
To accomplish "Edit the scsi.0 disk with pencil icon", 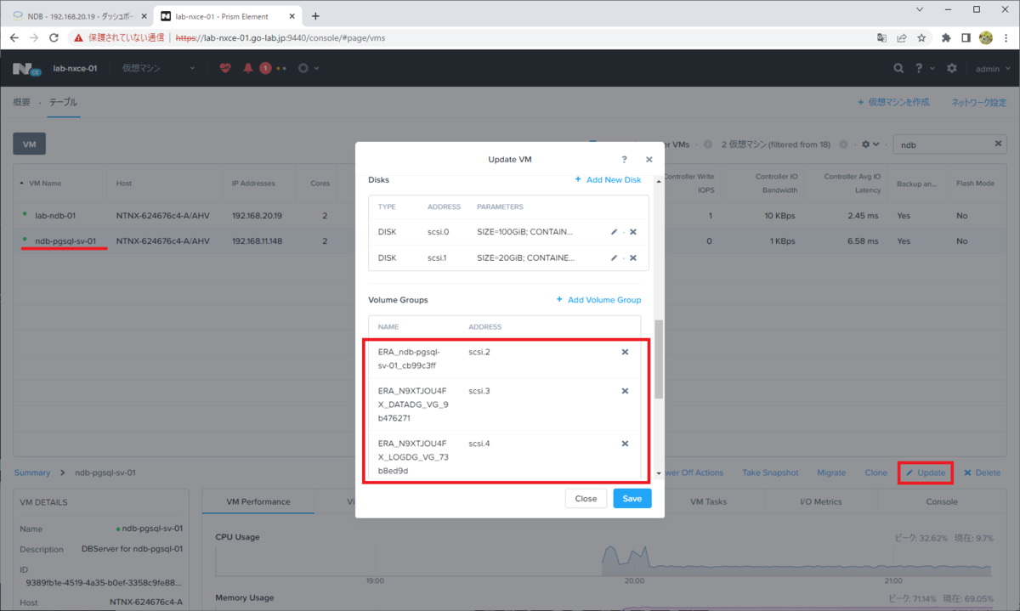I will click(x=615, y=231).
